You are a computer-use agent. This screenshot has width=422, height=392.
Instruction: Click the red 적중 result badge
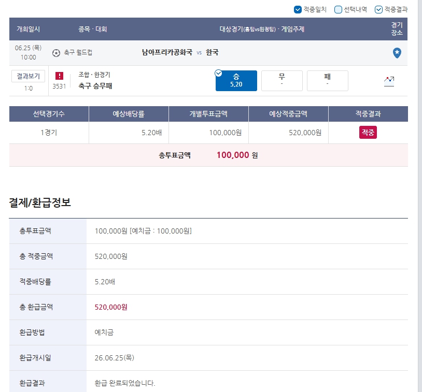tap(368, 132)
